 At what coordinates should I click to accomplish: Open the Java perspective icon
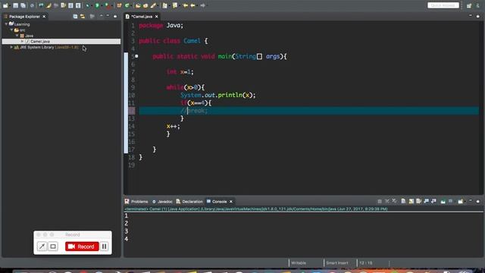478,5
